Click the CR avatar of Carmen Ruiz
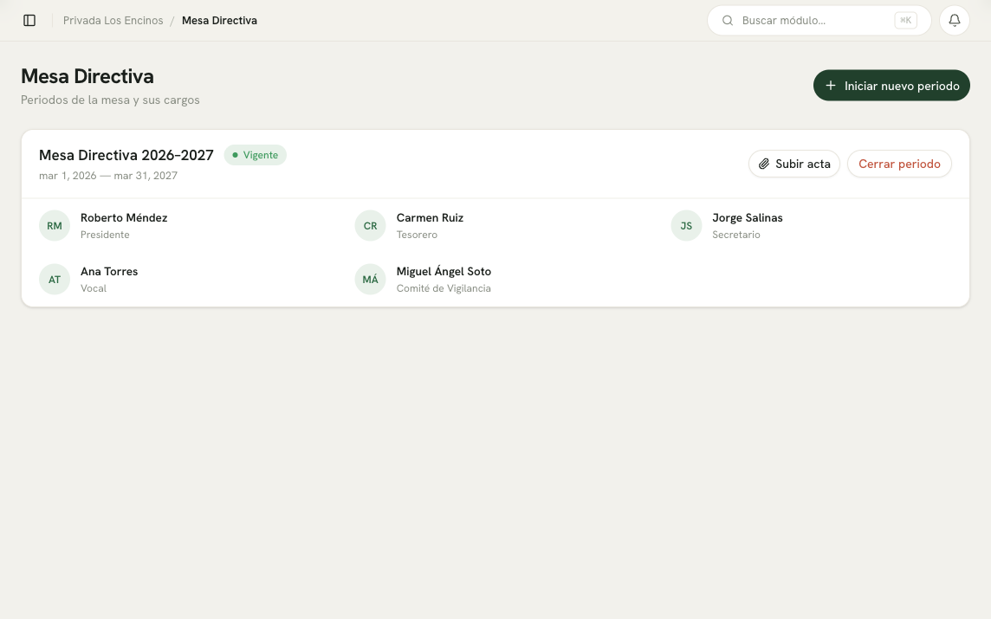This screenshot has width=991, height=619. 371,225
